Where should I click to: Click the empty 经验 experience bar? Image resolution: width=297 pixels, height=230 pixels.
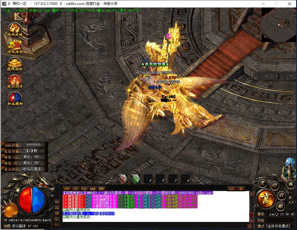coord(280,220)
